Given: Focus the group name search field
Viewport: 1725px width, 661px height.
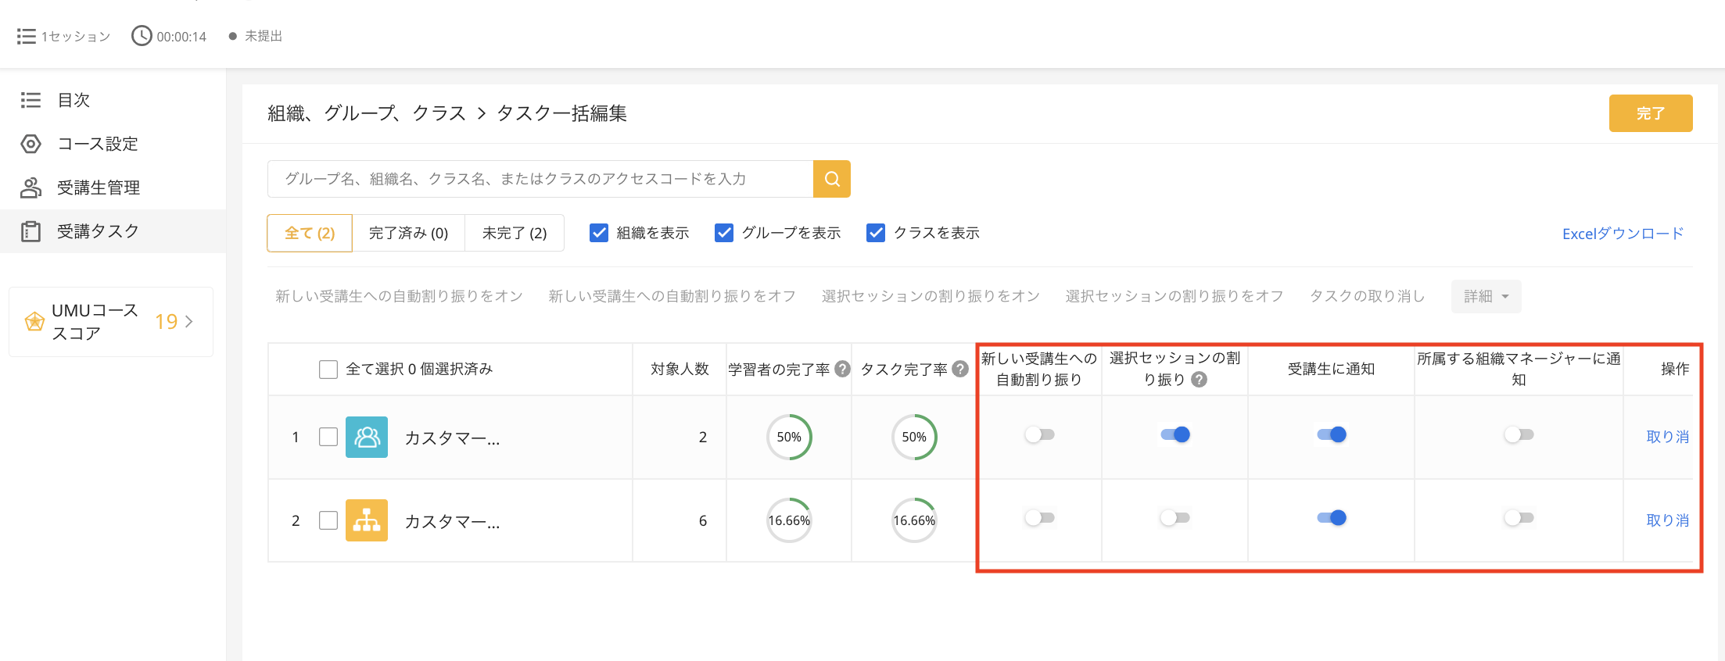Looking at the screenshot, I should click(540, 179).
